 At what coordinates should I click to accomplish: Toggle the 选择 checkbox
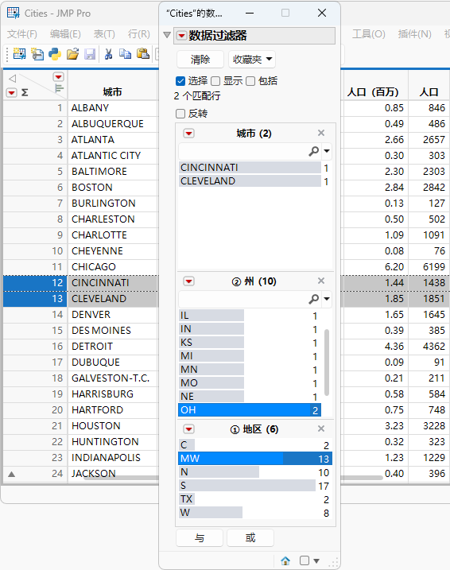point(180,81)
